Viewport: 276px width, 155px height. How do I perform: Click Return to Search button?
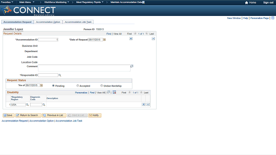(28, 115)
